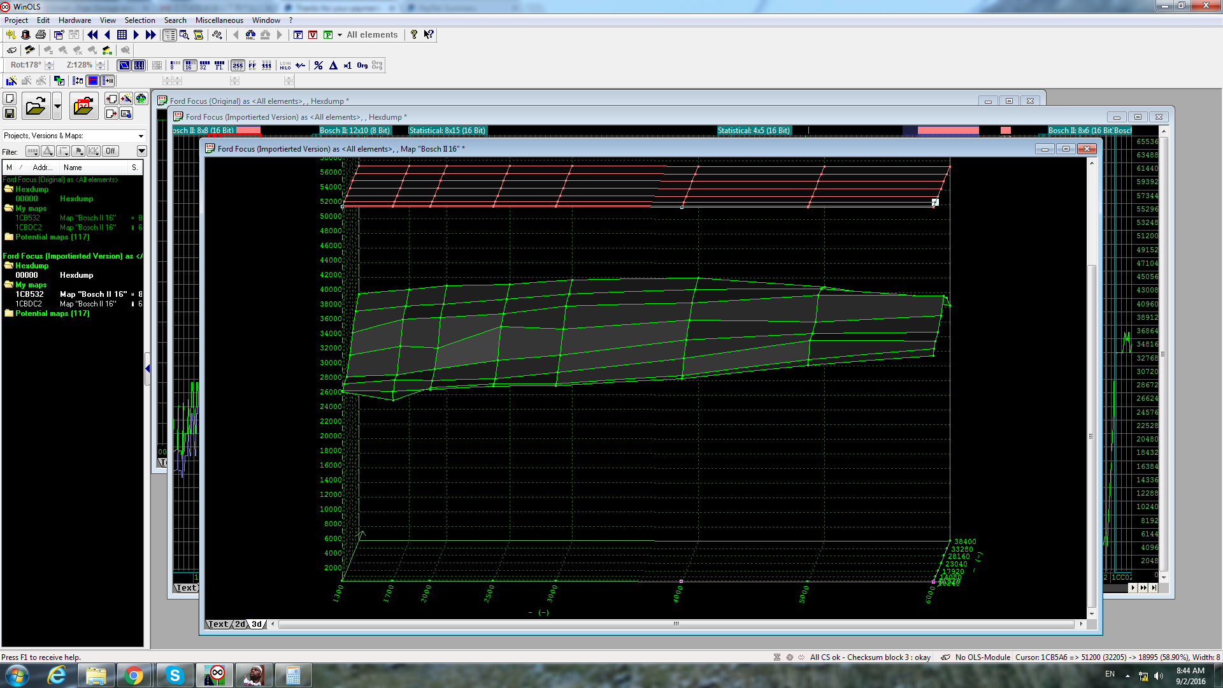Open the delta filter dropdown in Filter row
This screenshot has width=1223, height=688.
tap(48, 151)
